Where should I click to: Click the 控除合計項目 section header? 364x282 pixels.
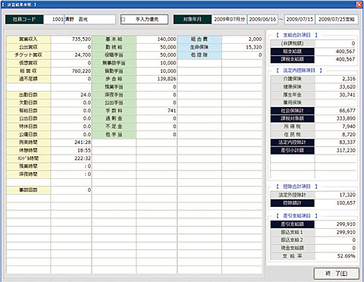point(297,186)
